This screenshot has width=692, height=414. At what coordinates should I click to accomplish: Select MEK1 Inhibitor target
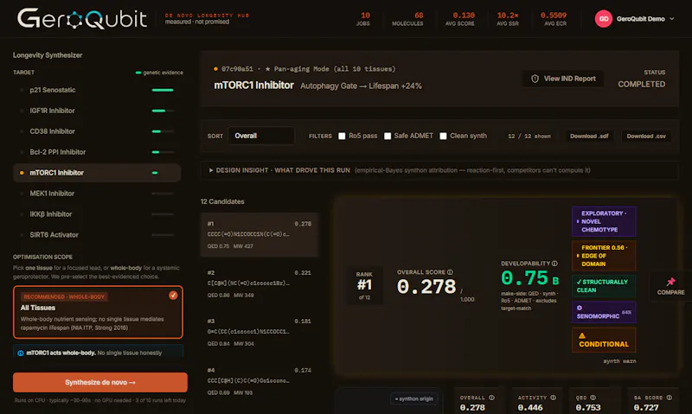coord(97,194)
